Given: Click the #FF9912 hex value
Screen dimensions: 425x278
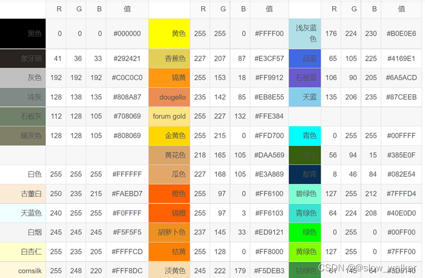Looking at the screenshot, I should (269, 78).
